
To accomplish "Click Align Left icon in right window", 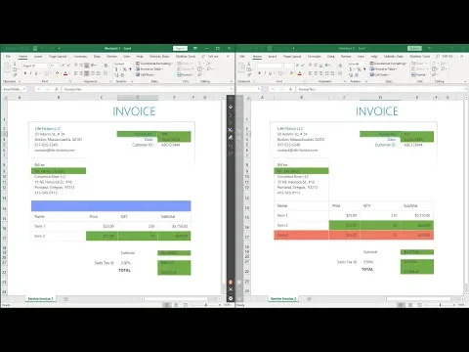I will [x=310, y=73].
